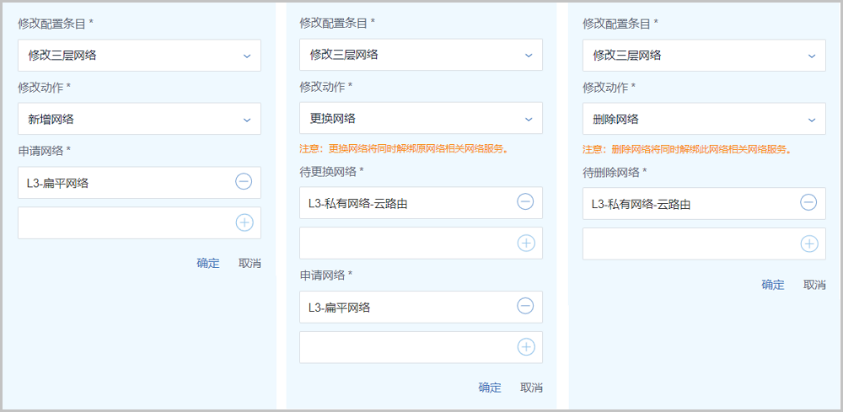Screen dimensions: 843x412
Task: Click 确定 in the 新增网络 form
Action: [x=207, y=263]
